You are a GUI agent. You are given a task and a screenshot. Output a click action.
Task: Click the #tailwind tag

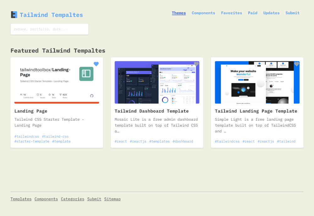(286, 141)
